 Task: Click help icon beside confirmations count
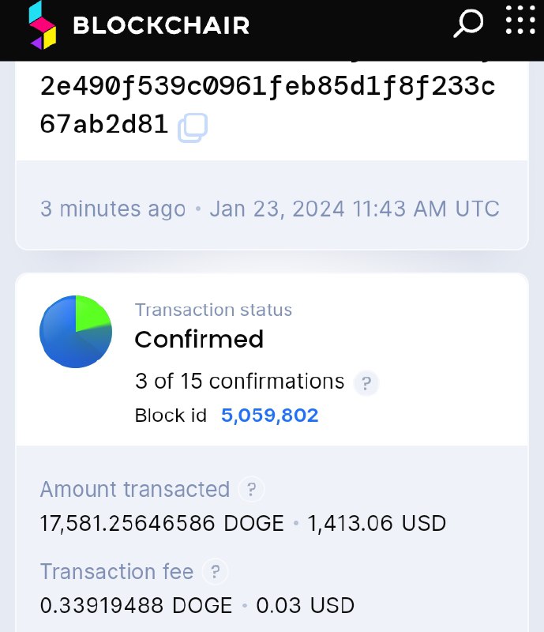click(x=366, y=383)
